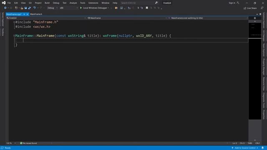Click the Save All icon
This screenshot has height=150, width=267.
tap(30, 8)
